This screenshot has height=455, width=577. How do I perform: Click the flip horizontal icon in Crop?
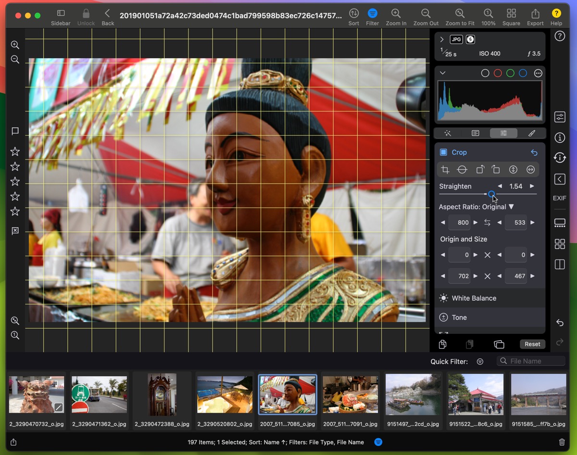click(x=530, y=170)
